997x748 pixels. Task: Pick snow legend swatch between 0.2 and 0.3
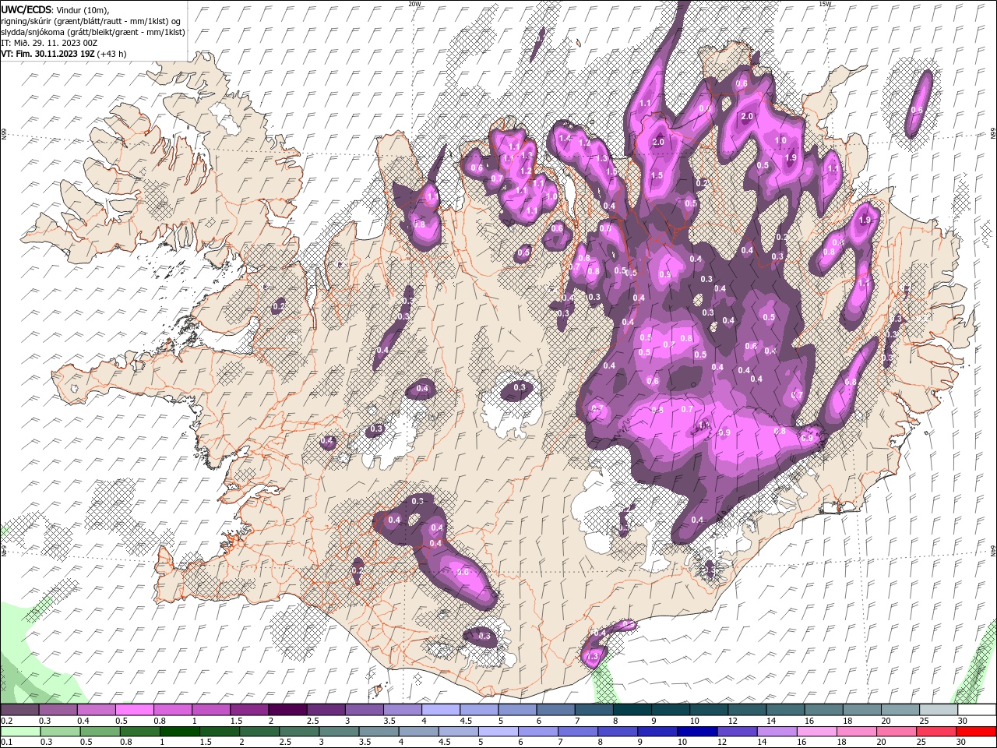click(x=19, y=709)
